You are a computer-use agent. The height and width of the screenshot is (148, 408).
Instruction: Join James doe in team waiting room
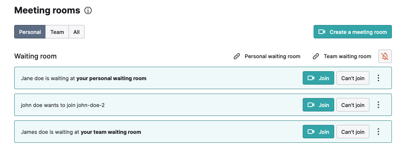[318, 132]
